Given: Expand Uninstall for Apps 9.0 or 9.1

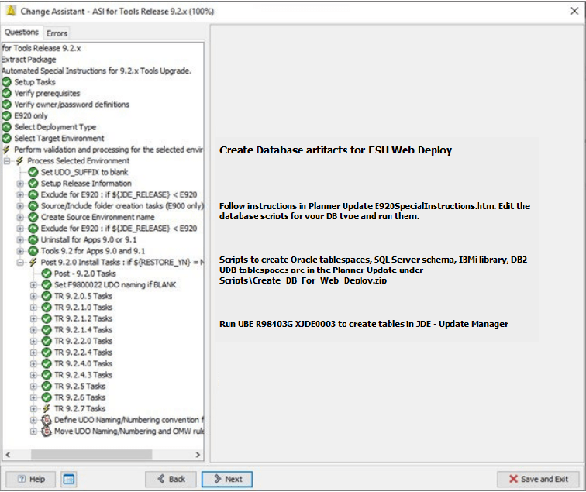Looking at the screenshot, I should pos(20,240).
